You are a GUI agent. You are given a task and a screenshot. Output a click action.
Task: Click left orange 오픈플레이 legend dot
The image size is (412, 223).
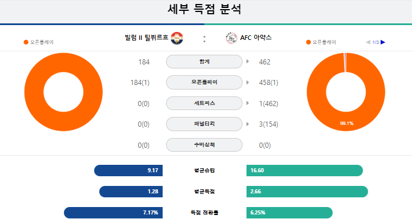point(26,42)
